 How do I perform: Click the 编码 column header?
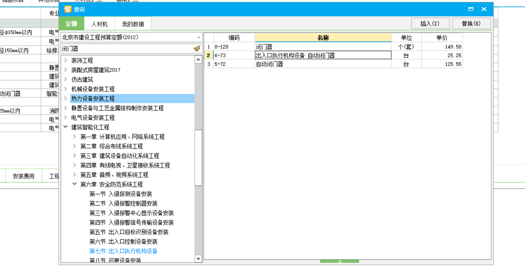coord(234,37)
